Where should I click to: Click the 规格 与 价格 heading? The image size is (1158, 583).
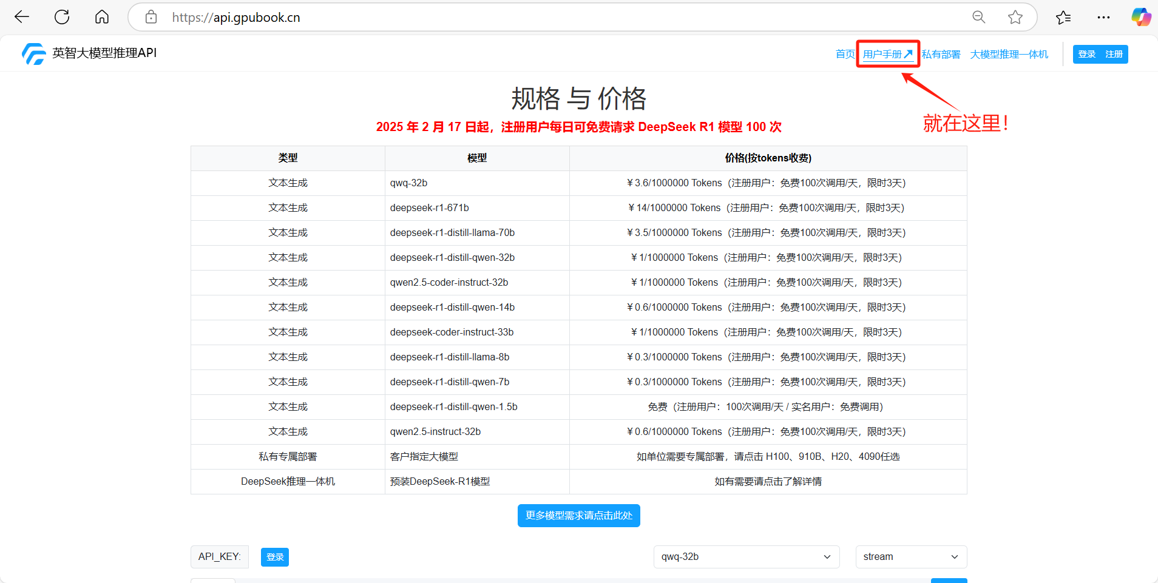click(x=579, y=98)
